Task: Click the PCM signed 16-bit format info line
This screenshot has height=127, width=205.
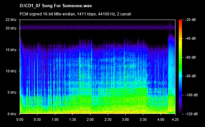Action: click(75, 14)
